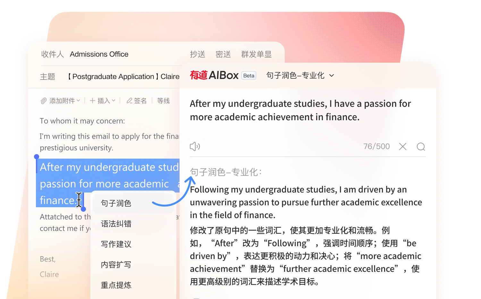Click the Admissions Office recipient field
The width and height of the screenshot is (481, 299).
99,54
